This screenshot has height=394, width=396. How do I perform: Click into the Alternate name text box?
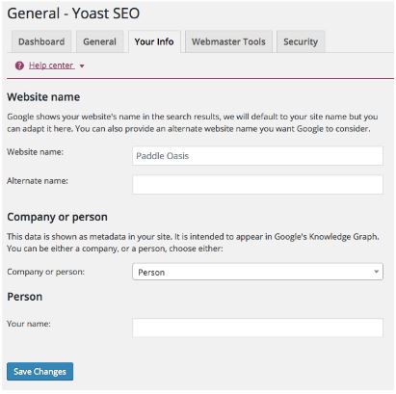[x=257, y=184]
